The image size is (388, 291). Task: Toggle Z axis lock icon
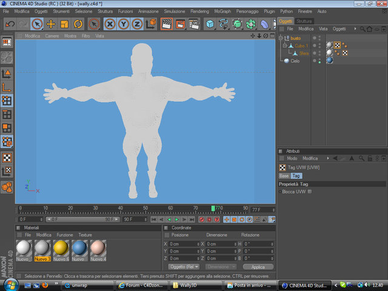pyautogui.click(x=138, y=24)
